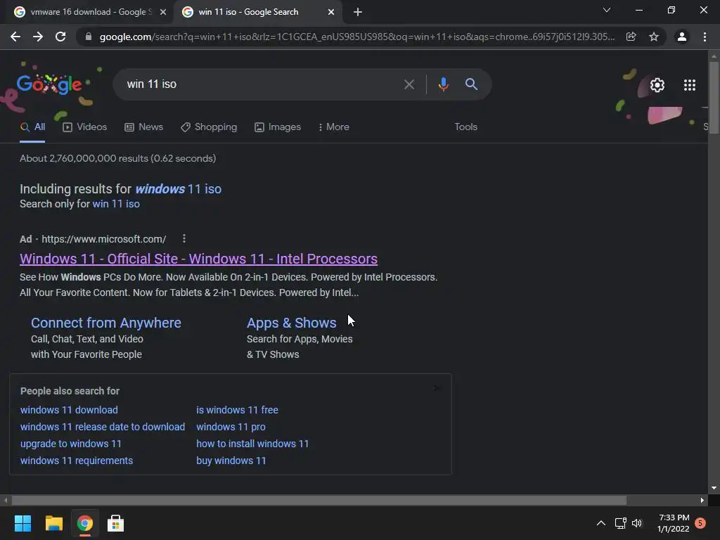Viewport: 720px width, 540px height.
Task: Open ad options three-dot icon
Action: [x=184, y=239]
